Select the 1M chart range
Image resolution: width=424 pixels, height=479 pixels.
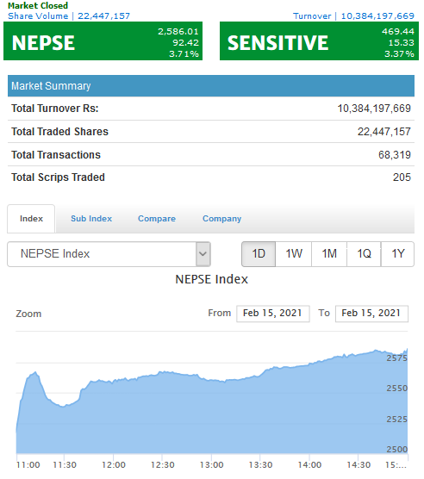pyautogui.click(x=329, y=254)
